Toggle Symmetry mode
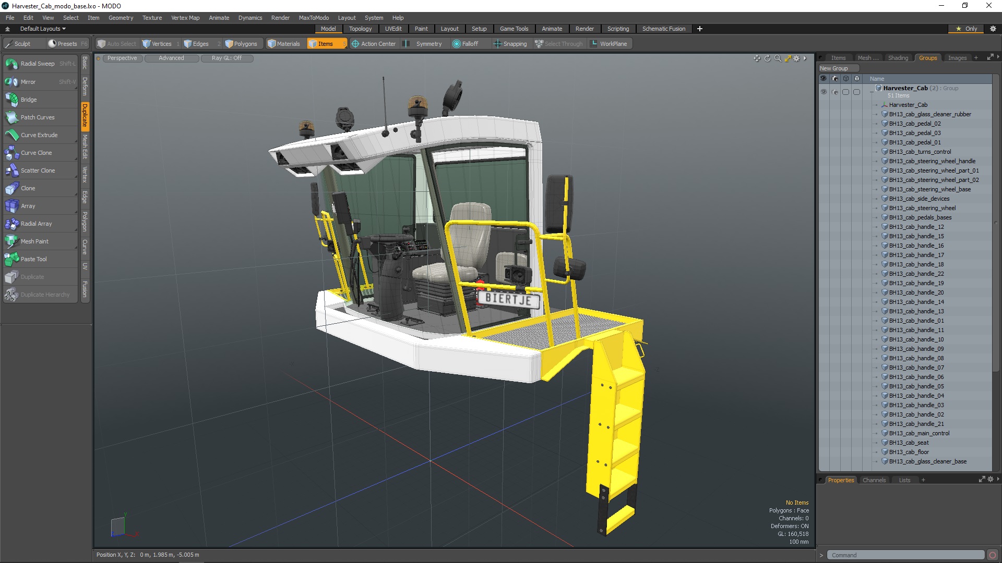 pyautogui.click(x=423, y=44)
